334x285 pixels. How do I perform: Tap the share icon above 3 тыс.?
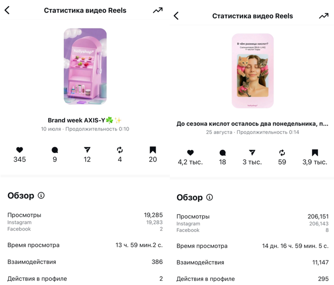(252, 152)
